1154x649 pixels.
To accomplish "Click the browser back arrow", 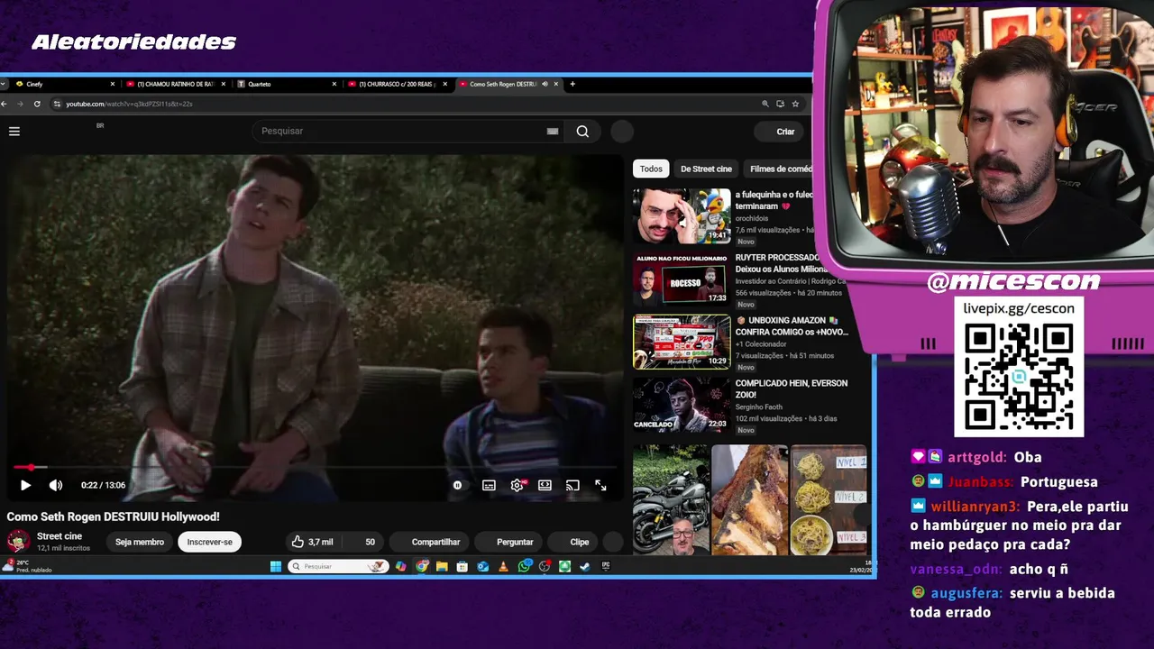I will [x=4, y=104].
